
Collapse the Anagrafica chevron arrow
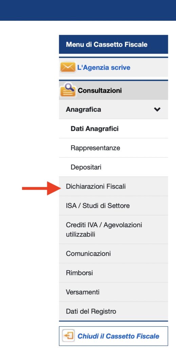157,109
